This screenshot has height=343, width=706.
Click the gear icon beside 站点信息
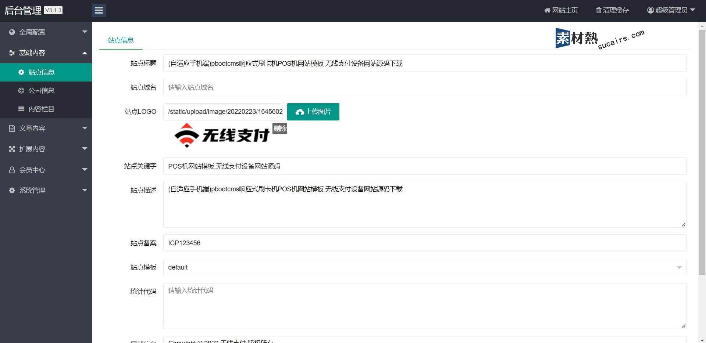[21, 72]
